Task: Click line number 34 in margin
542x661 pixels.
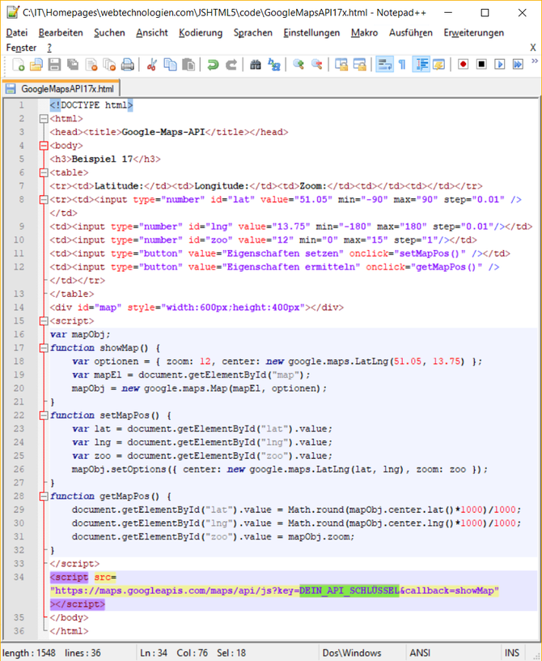Action: pos(19,577)
